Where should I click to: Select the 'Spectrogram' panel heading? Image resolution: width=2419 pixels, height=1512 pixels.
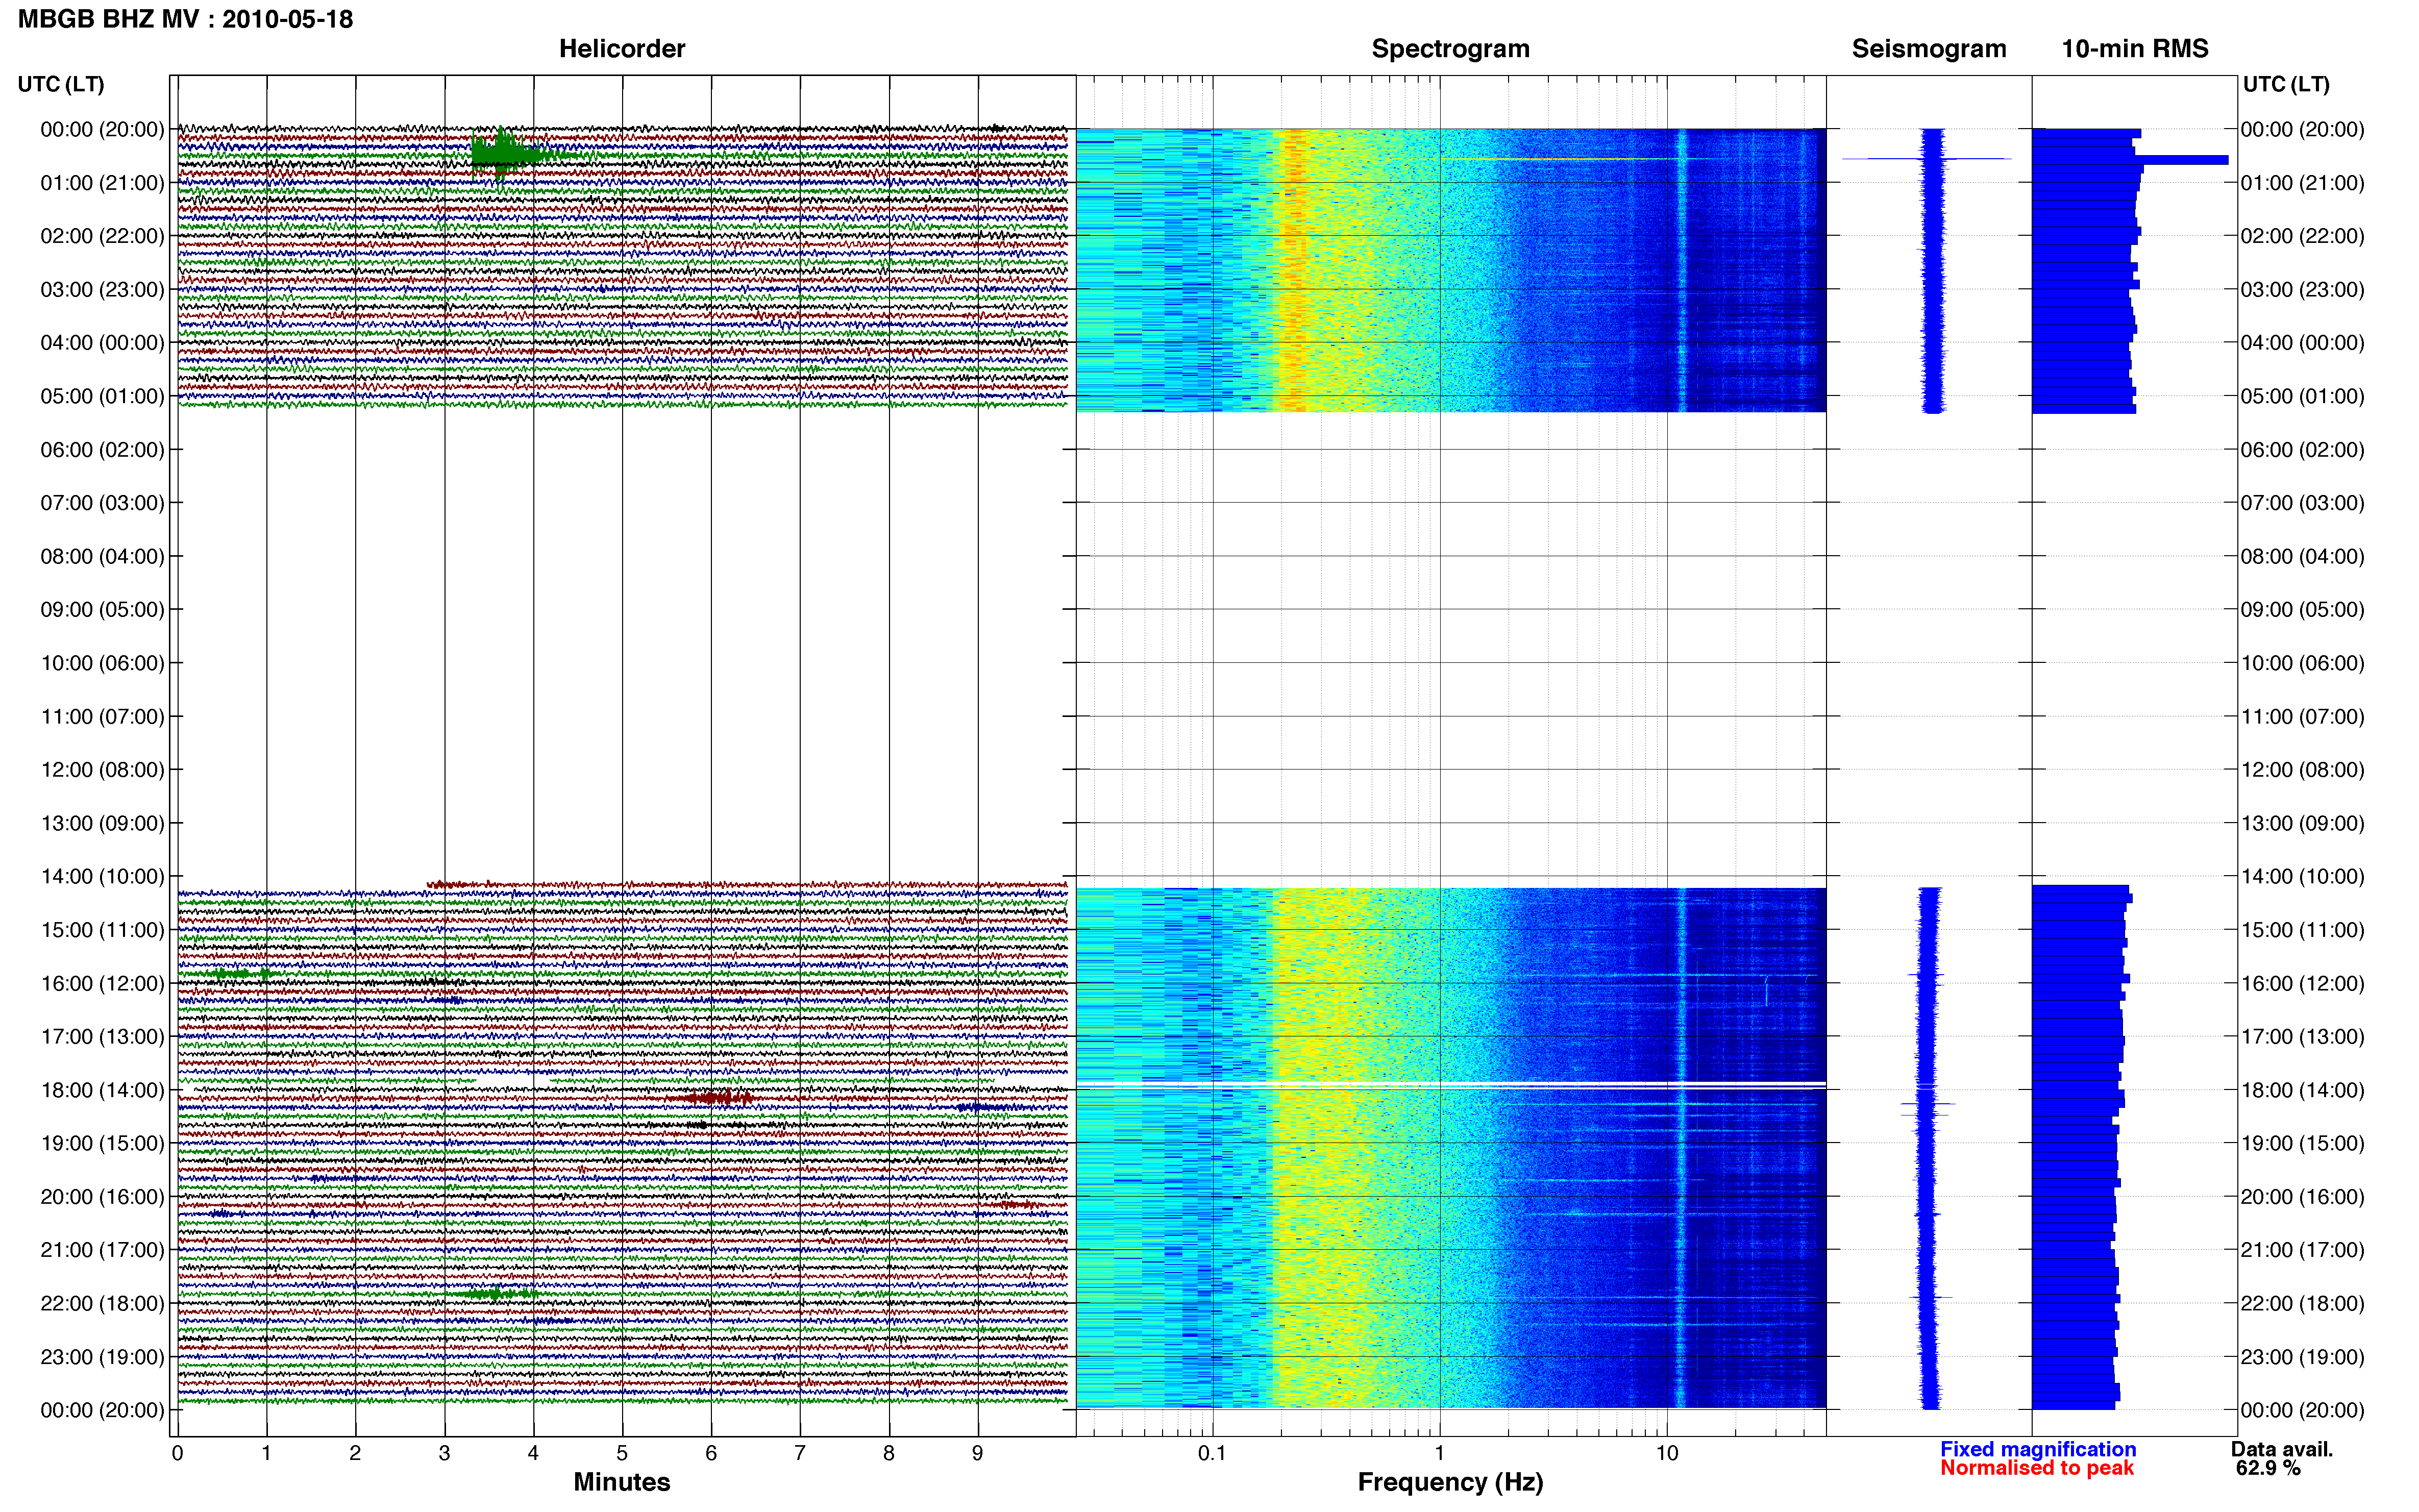1450,49
